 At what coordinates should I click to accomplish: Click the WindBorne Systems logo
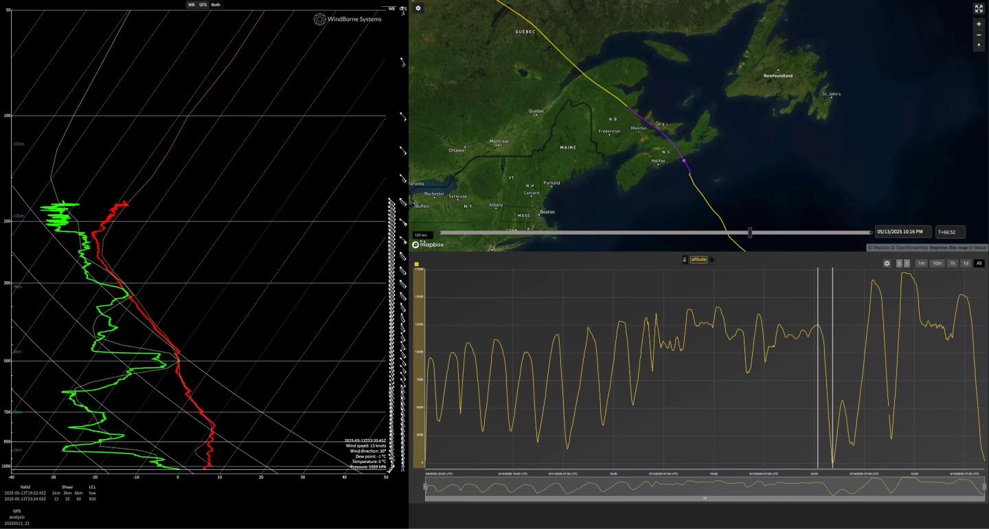pos(348,19)
